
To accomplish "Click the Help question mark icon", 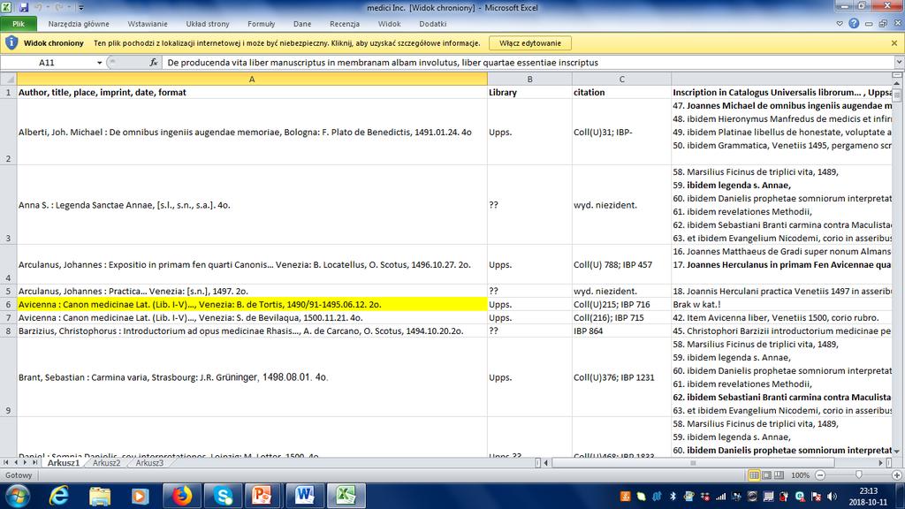I will [854, 24].
